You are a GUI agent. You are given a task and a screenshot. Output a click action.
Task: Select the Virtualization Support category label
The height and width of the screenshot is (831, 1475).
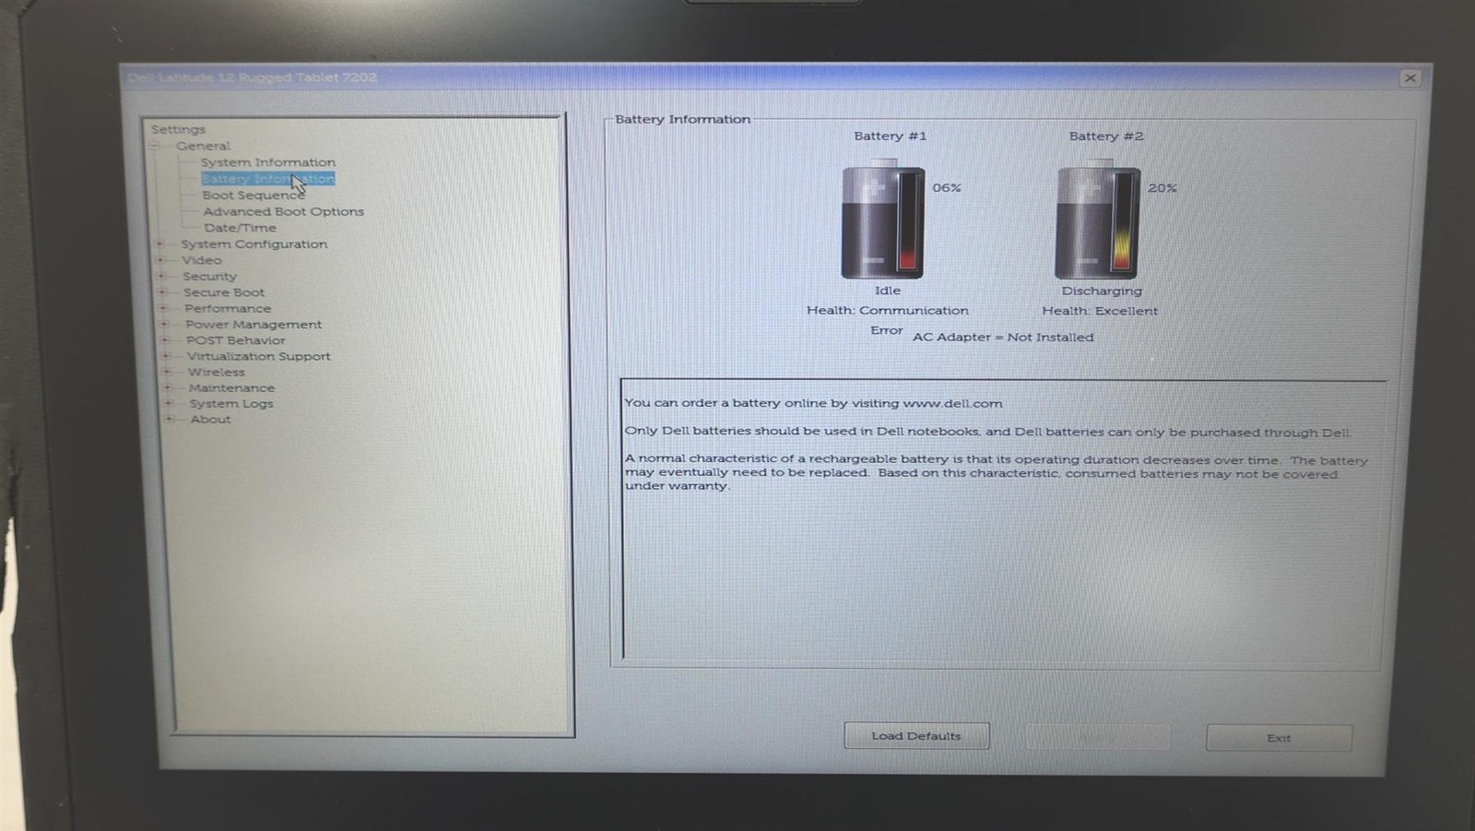(259, 356)
